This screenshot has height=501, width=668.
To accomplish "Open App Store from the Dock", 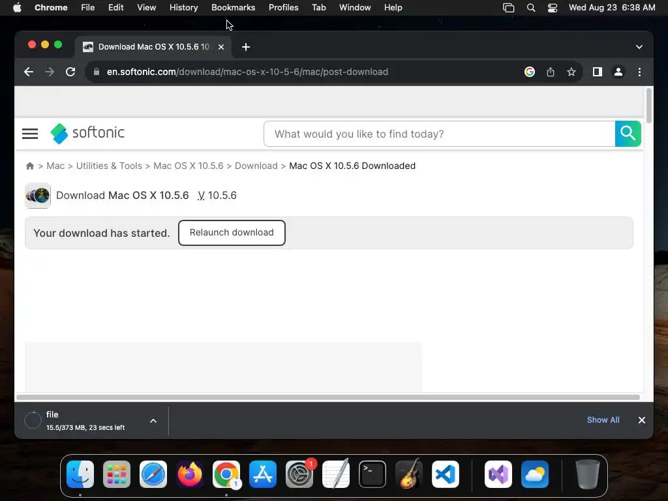I will (x=263, y=474).
